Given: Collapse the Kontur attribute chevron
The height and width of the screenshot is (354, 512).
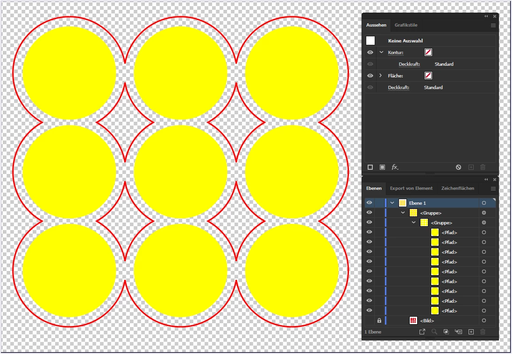Looking at the screenshot, I should (x=381, y=52).
